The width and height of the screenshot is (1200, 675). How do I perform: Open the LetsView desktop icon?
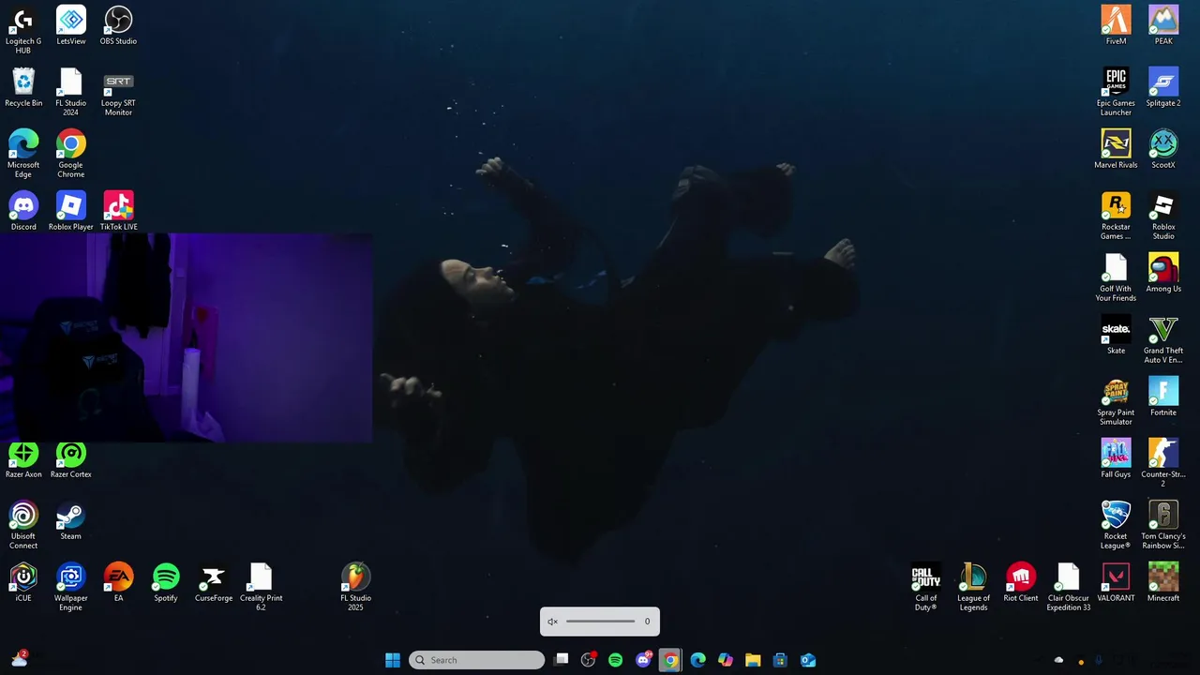click(x=71, y=25)
